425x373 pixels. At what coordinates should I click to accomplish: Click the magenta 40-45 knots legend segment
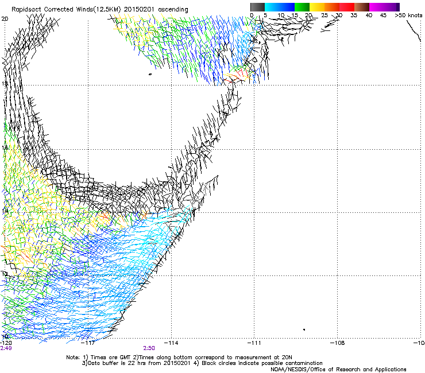point(377,7)
